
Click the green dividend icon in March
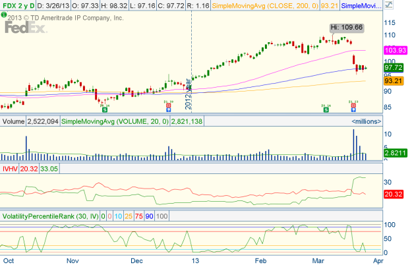tap(326, 110)
